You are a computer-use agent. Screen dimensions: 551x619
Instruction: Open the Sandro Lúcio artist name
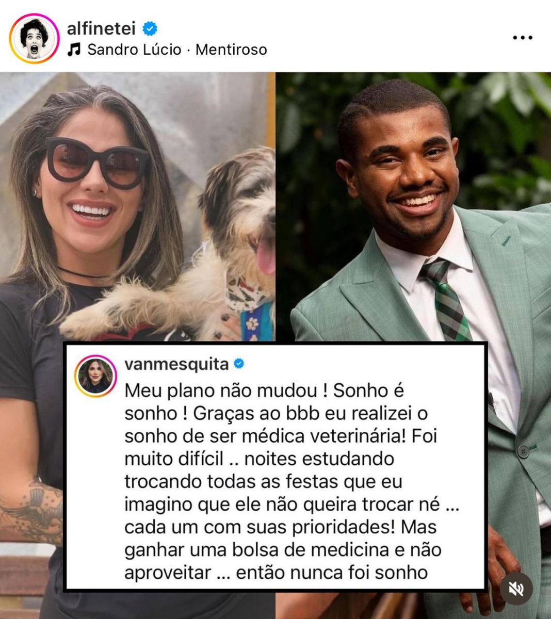(x=135, y=50)
